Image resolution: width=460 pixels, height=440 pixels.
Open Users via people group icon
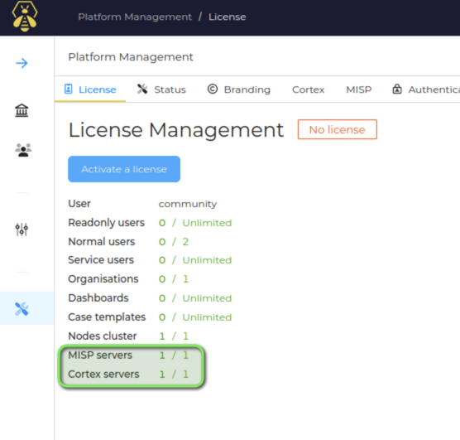click(23, 150)
